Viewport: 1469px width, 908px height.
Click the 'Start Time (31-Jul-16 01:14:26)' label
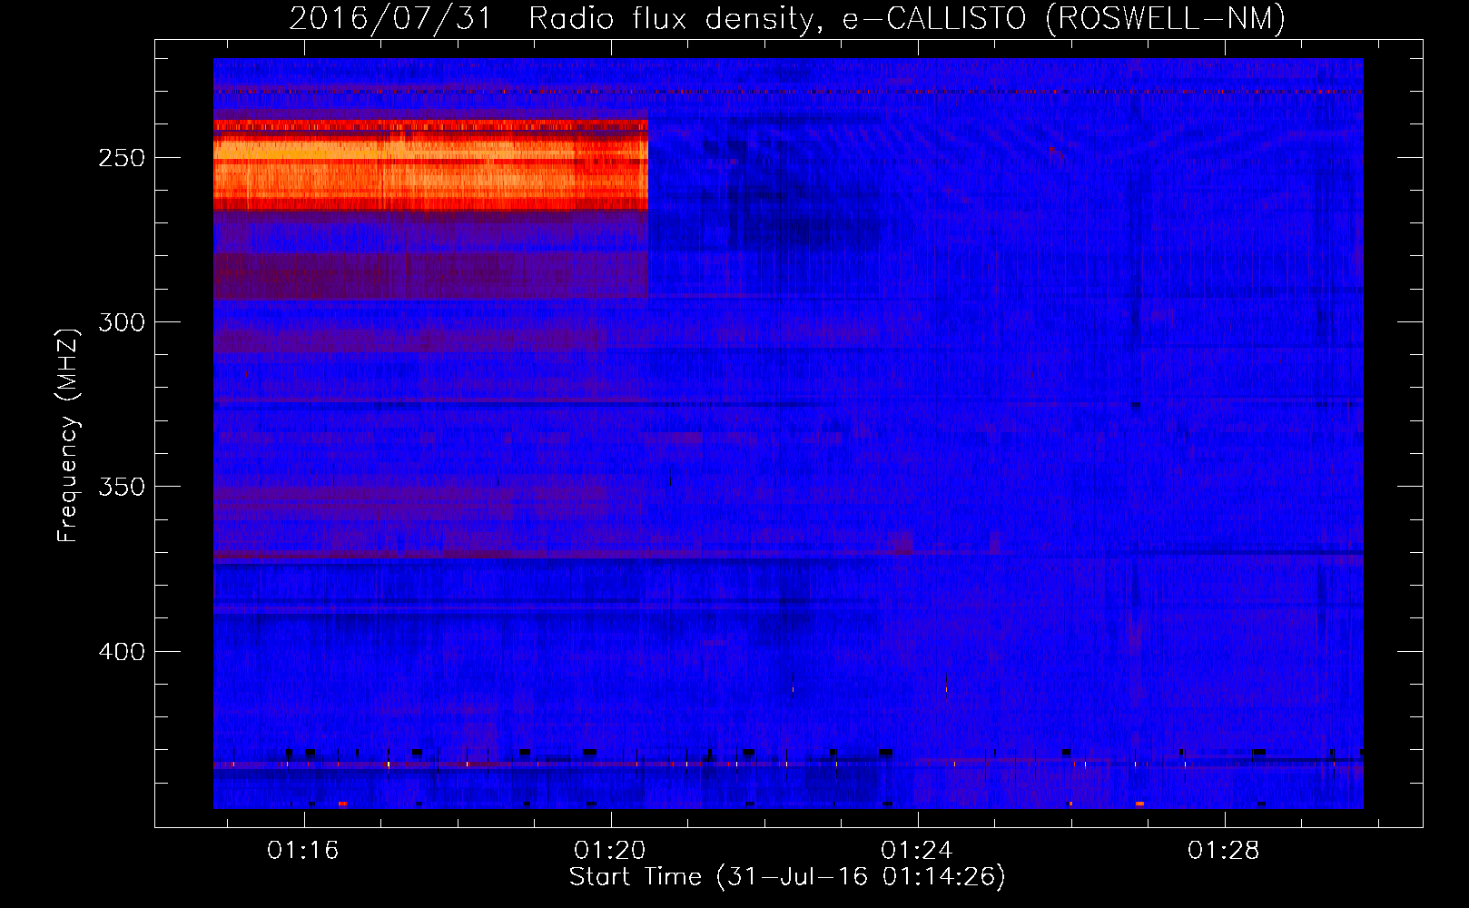tap(787, 877)
